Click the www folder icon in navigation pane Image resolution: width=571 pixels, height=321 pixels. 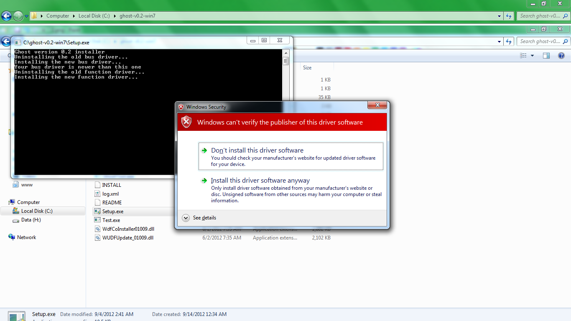pyautogui.click(x=16, y=184)
